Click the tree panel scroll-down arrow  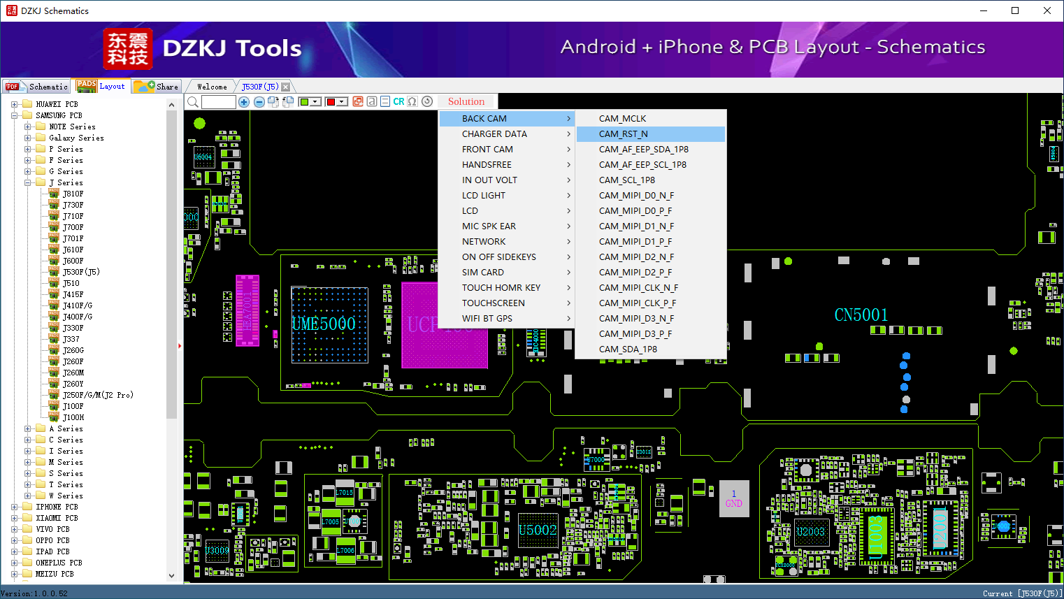172,576
